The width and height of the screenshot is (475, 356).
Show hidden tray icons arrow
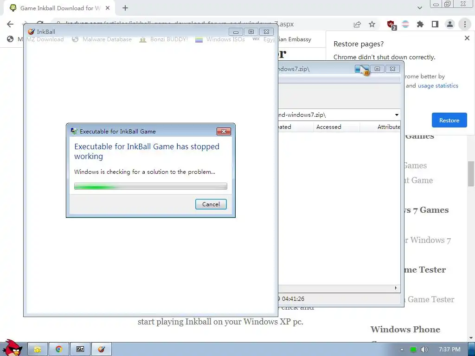[402, 350]
